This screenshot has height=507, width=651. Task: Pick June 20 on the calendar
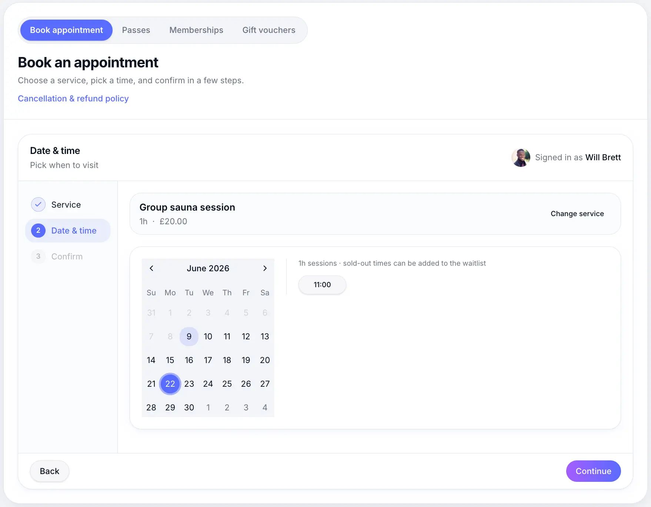(265, 360)
